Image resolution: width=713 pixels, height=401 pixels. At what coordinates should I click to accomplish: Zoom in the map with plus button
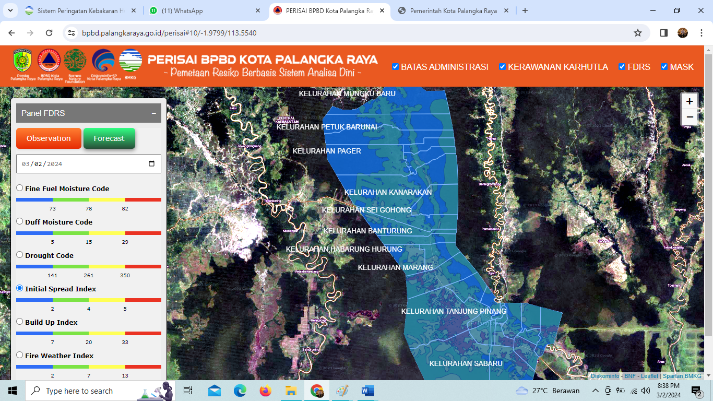690,101
